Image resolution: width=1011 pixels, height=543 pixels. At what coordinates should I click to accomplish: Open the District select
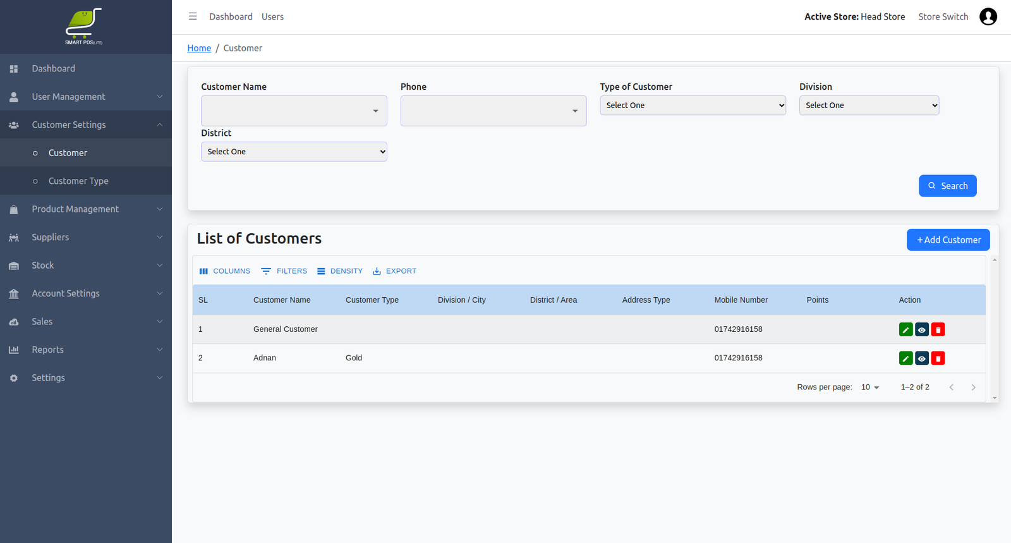point(294,152)
